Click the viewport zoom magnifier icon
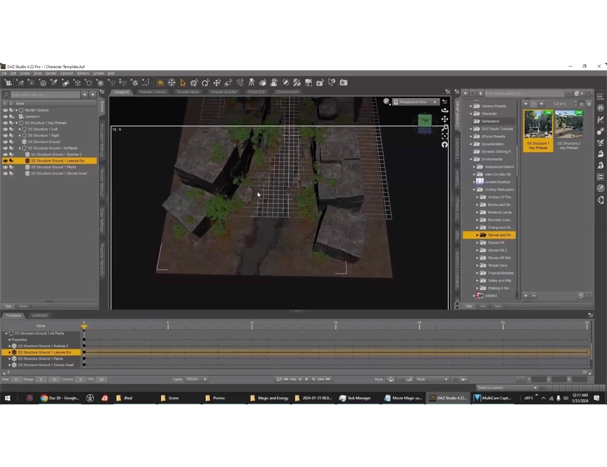 pyautogui.click(x=445, y=127)
